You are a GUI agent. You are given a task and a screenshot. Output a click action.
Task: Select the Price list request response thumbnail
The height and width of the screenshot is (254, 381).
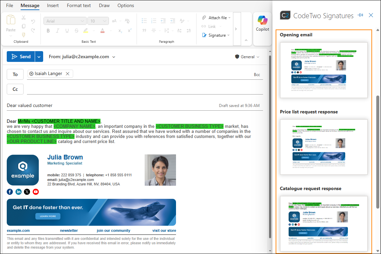tap(324, 147)
